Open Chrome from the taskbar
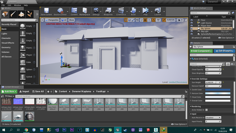The height and width of the screenshot is (133, 236). click(26, 130)
